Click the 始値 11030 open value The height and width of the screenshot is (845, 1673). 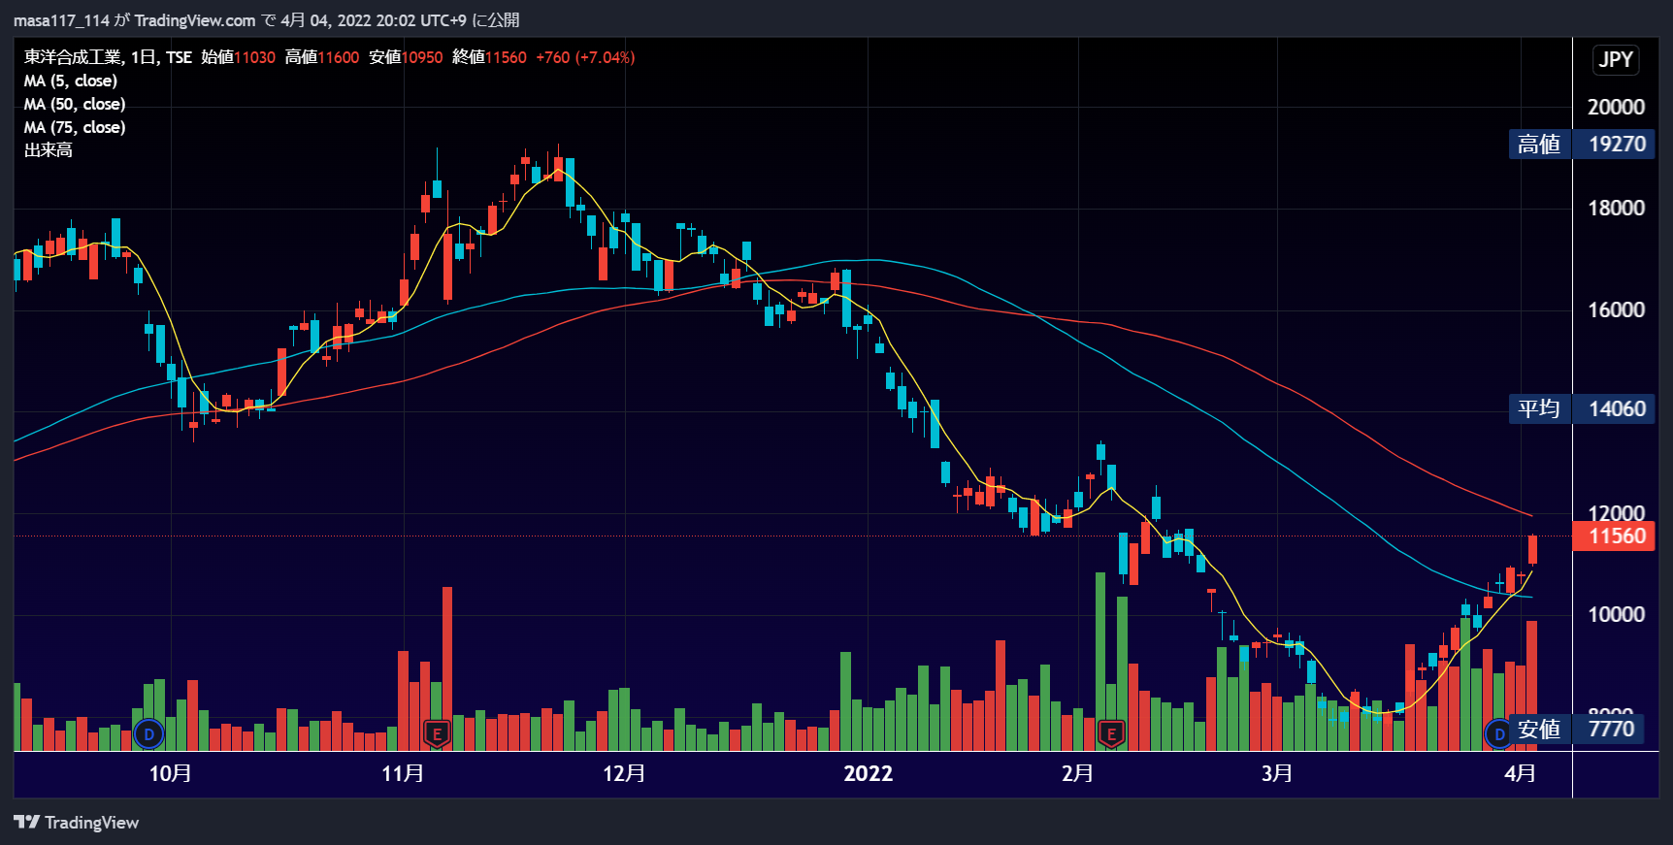[x=239, y=57]
